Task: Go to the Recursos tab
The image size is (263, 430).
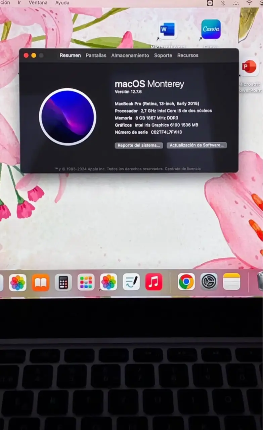Action: (188, 55)
